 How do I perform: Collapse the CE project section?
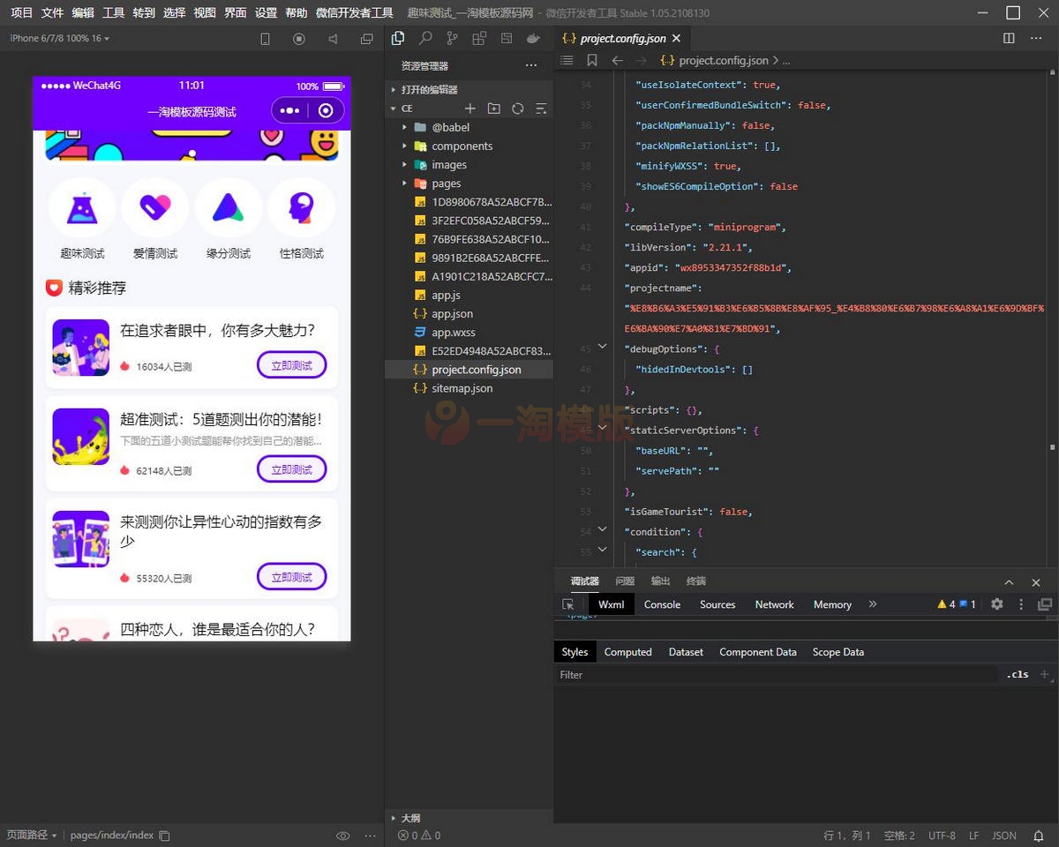pos(406,109)
